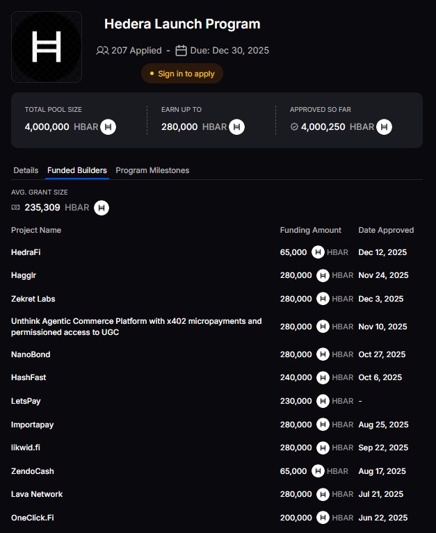The width and height of the screenshot is (436, 533).
Task: Open the Zekret Labs project
Action: [x=33, y=299]
